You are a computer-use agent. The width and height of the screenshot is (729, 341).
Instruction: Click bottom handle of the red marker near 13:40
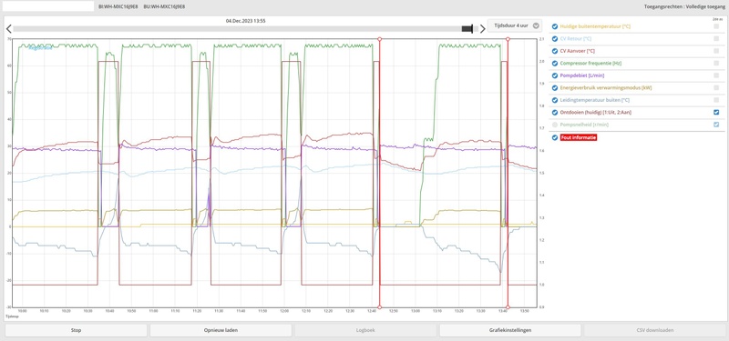click(x=508, y=307)
